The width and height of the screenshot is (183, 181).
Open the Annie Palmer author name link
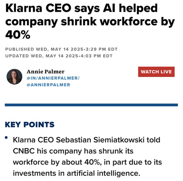pyautogui.click(x=45, y=72)
